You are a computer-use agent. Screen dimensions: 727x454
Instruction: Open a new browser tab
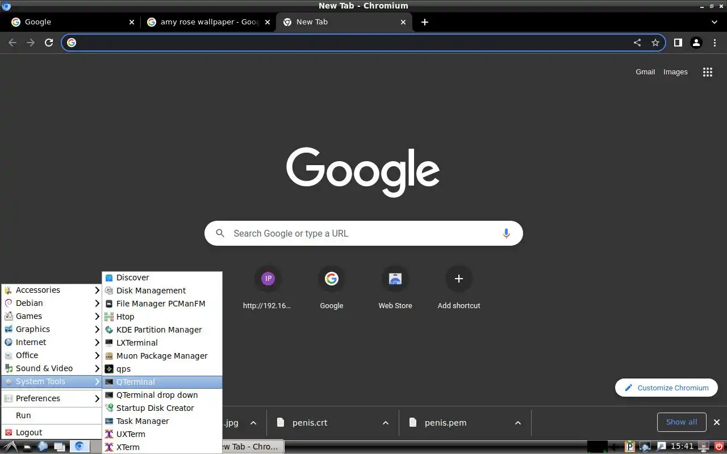425,22
